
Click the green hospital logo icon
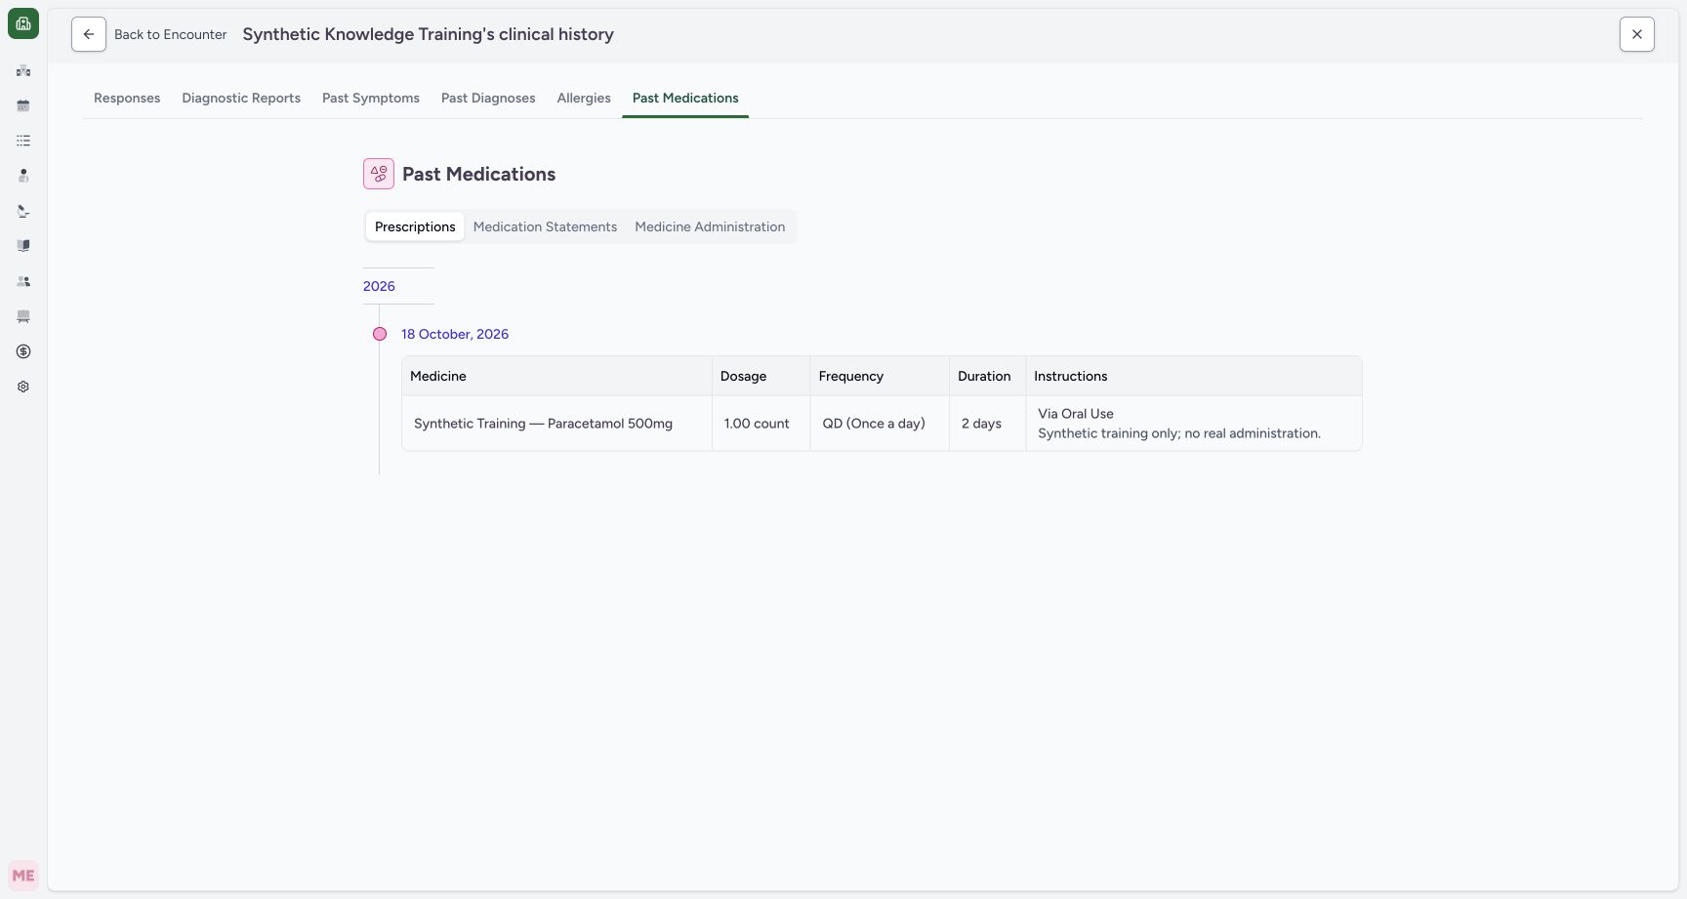tap(23, 23)
